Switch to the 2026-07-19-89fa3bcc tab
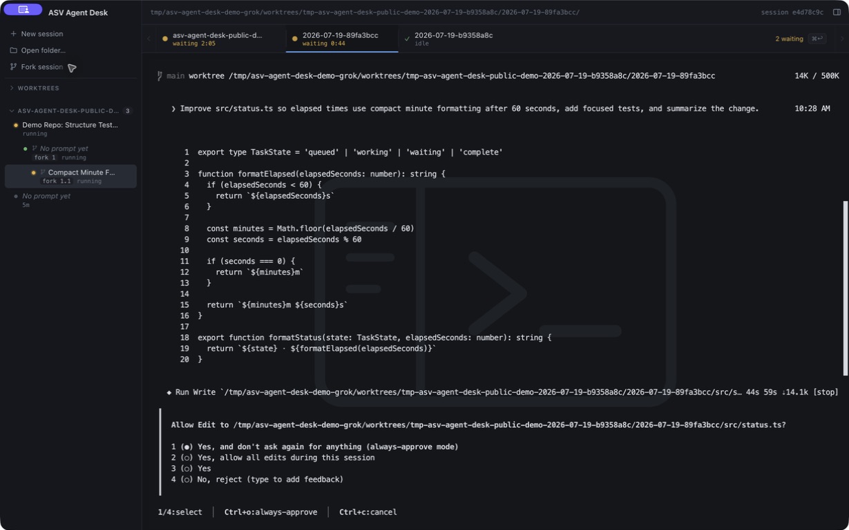The width and height of the screenshot is (849, 530). pyautogui.click(x=342, y=39)
